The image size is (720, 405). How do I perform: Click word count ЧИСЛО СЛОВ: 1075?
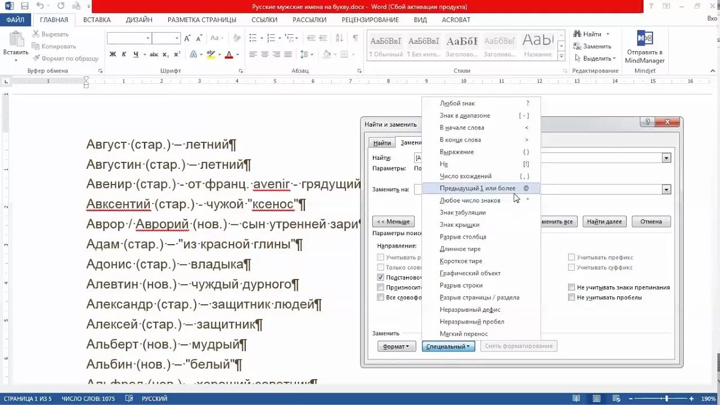(88, 399)
